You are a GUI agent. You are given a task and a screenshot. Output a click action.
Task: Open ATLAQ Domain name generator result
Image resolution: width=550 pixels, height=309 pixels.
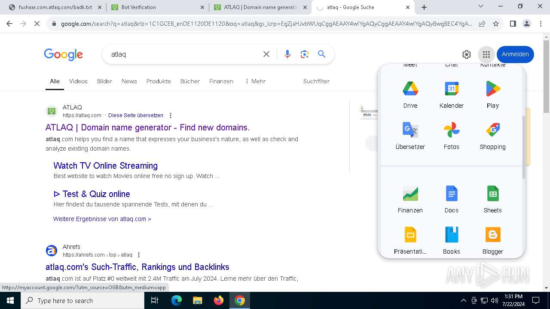147,127
